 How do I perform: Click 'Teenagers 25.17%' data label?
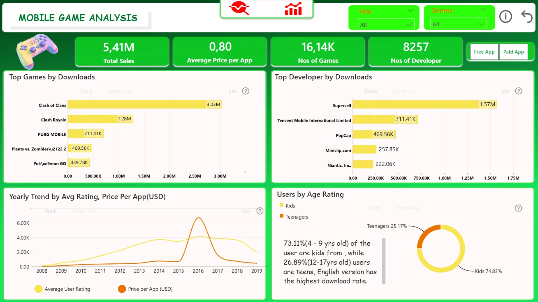pyautogui.click(x=387, y=226)
